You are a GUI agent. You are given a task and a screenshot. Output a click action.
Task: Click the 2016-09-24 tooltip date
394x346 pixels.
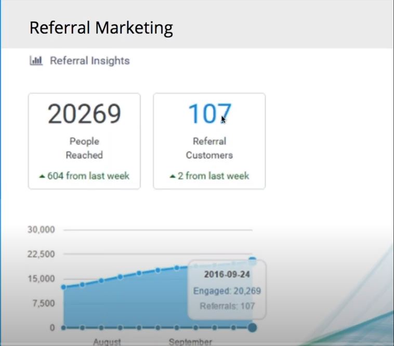coord(227,274)
